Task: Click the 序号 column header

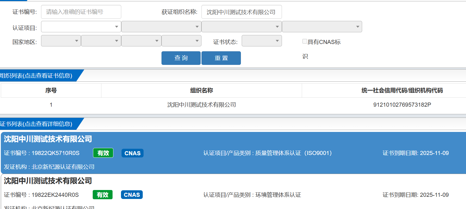Action: coord(51,90)
